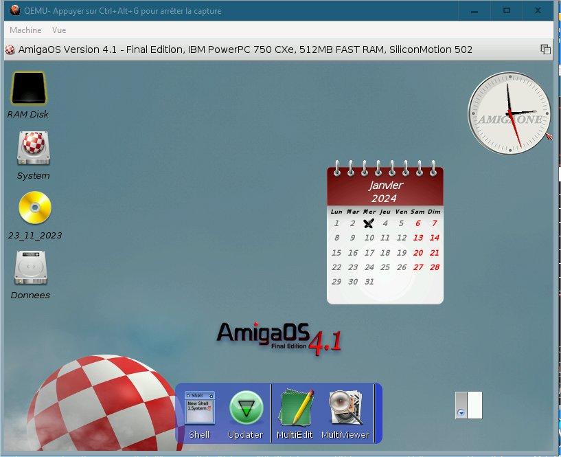The image size is (561, 457).
Task: Click the Dim weekday header on calendar
Action: (434, 212)
